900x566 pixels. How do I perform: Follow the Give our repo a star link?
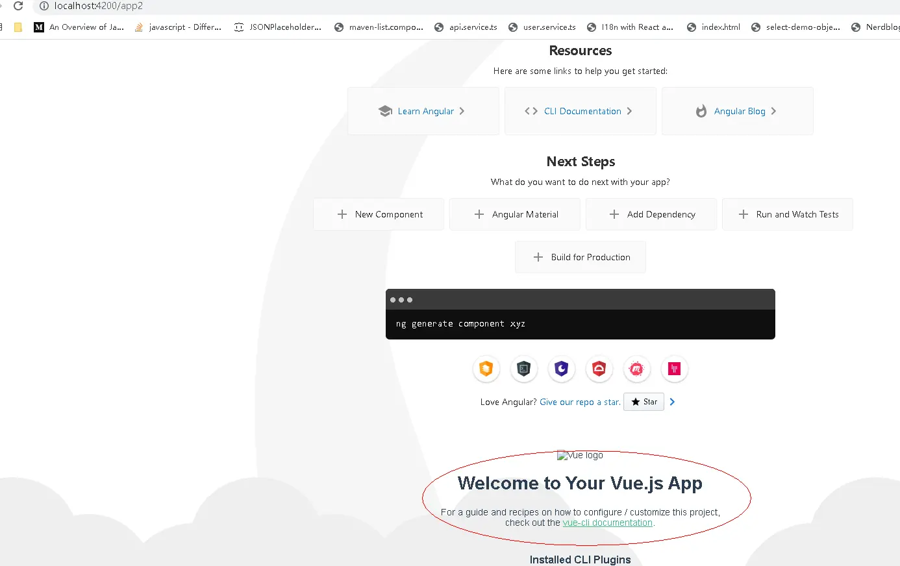pyautogui.click(x=580, y=402)
